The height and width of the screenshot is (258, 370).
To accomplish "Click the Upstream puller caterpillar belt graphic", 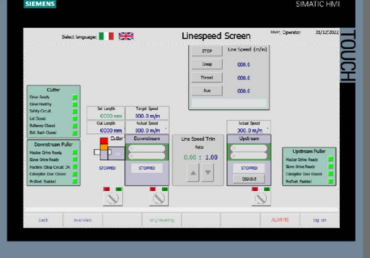I will click(x=249, y=152).
